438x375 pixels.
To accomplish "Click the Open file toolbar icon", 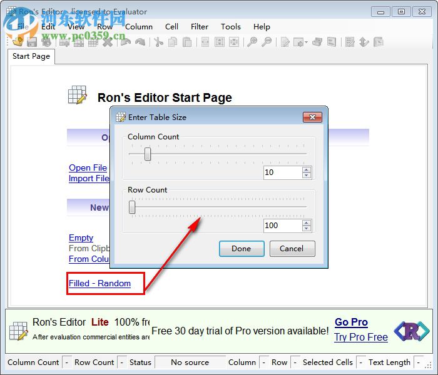I will click(x=18, y=42).
